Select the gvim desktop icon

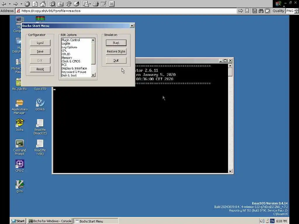[20, 186]
